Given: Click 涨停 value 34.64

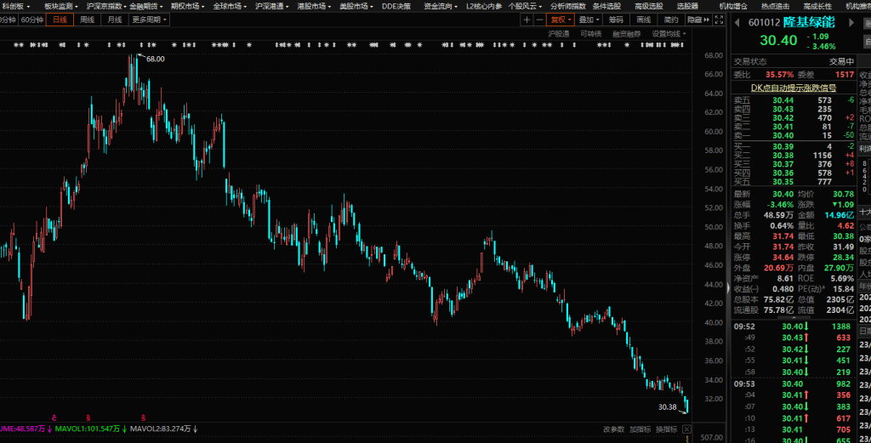Looking at the screenshot, I should click(x=783, y=258).
